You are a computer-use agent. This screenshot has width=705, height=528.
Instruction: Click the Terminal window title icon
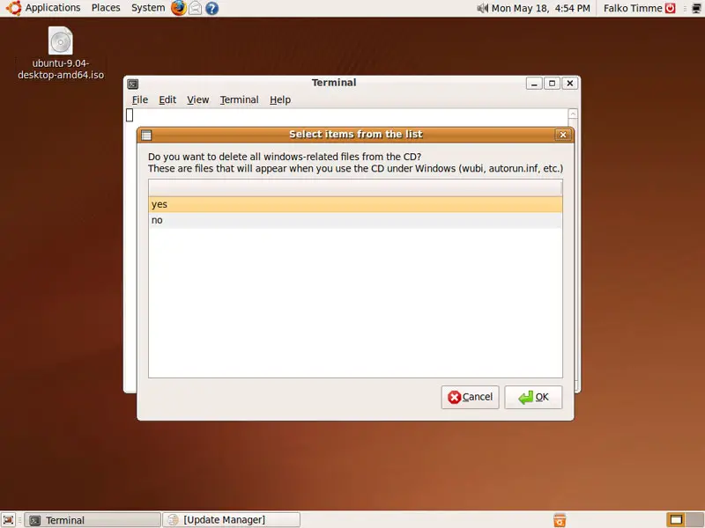[133, 84]
